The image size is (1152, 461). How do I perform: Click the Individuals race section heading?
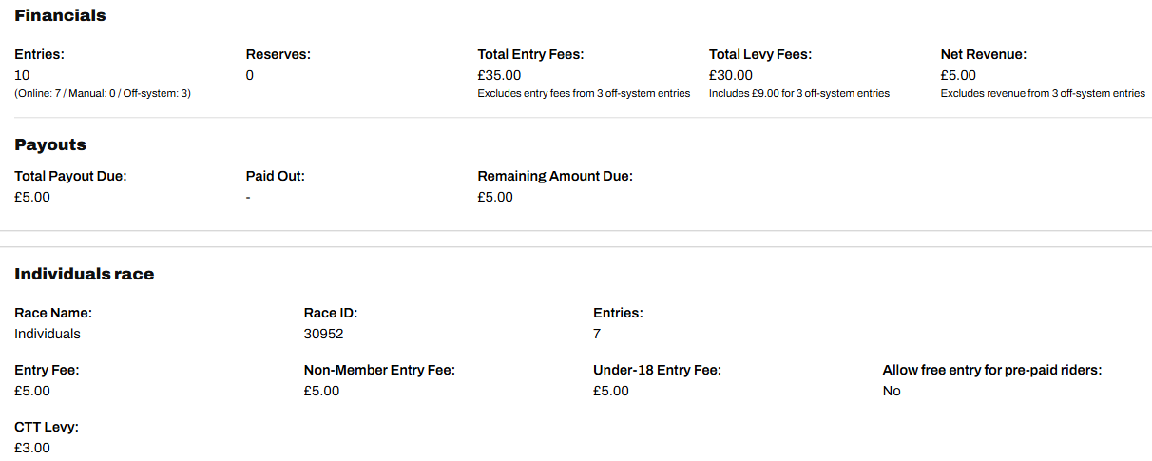84,274
